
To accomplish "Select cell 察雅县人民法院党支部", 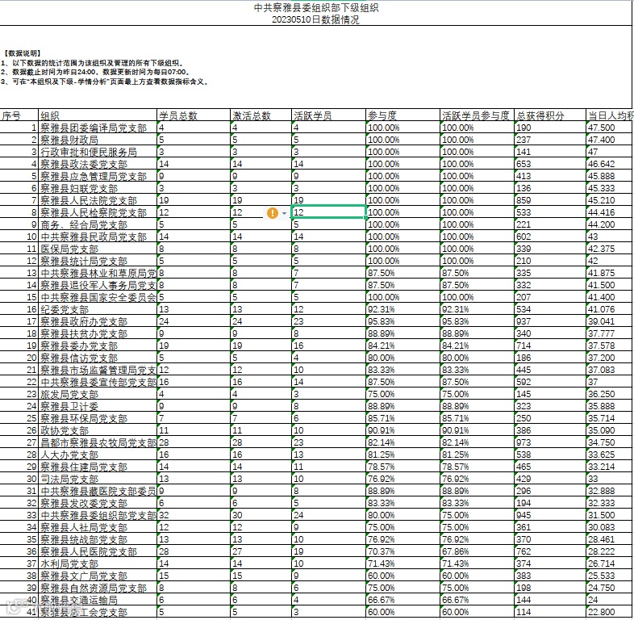I will (x=98, y=200).
